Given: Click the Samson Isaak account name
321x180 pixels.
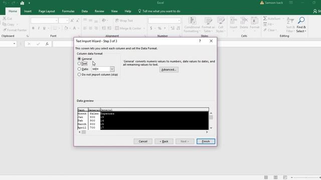Looking at the screenshot, I should click(274, 3).
